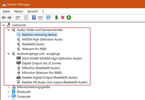This screenshot has width=145, height=100.
Task: Click the speaker icon next to Webcam Pro 9000
Action: tap(18, 49)
